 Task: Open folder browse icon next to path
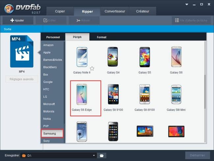click(x=102, y=155)
